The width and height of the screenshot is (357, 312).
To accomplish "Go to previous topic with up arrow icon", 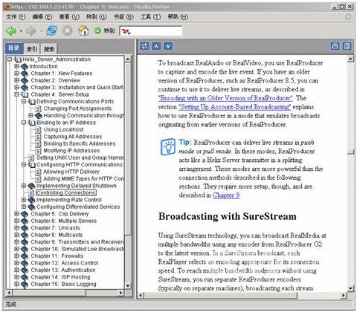I will (156, 46).
